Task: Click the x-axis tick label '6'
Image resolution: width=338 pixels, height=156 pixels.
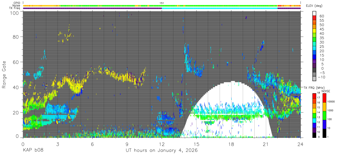Action: [x=92, y=144]
